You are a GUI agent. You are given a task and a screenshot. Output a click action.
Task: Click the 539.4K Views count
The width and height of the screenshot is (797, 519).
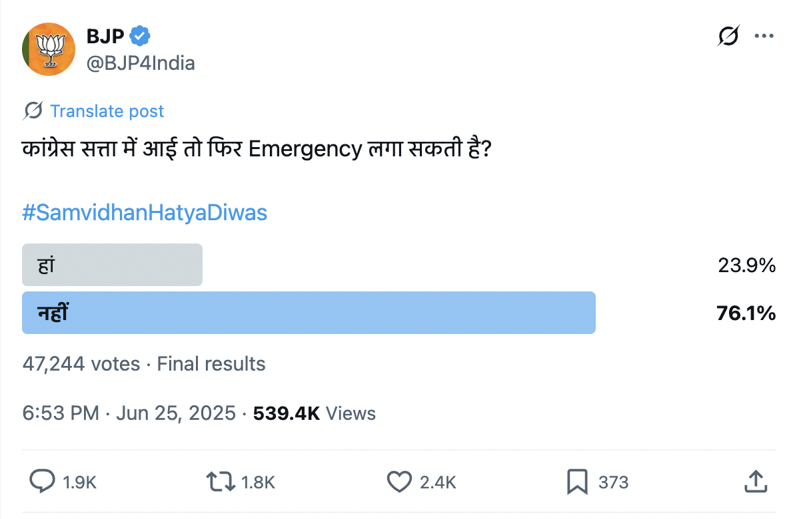coord(315,413)
